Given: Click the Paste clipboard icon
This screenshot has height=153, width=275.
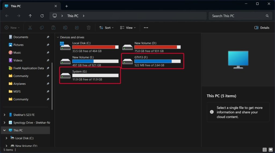Looking at the screenshot, I should click(53, 28).
